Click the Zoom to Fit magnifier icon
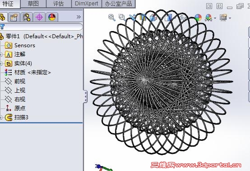 pyautogui.click(x=111, y=18)
